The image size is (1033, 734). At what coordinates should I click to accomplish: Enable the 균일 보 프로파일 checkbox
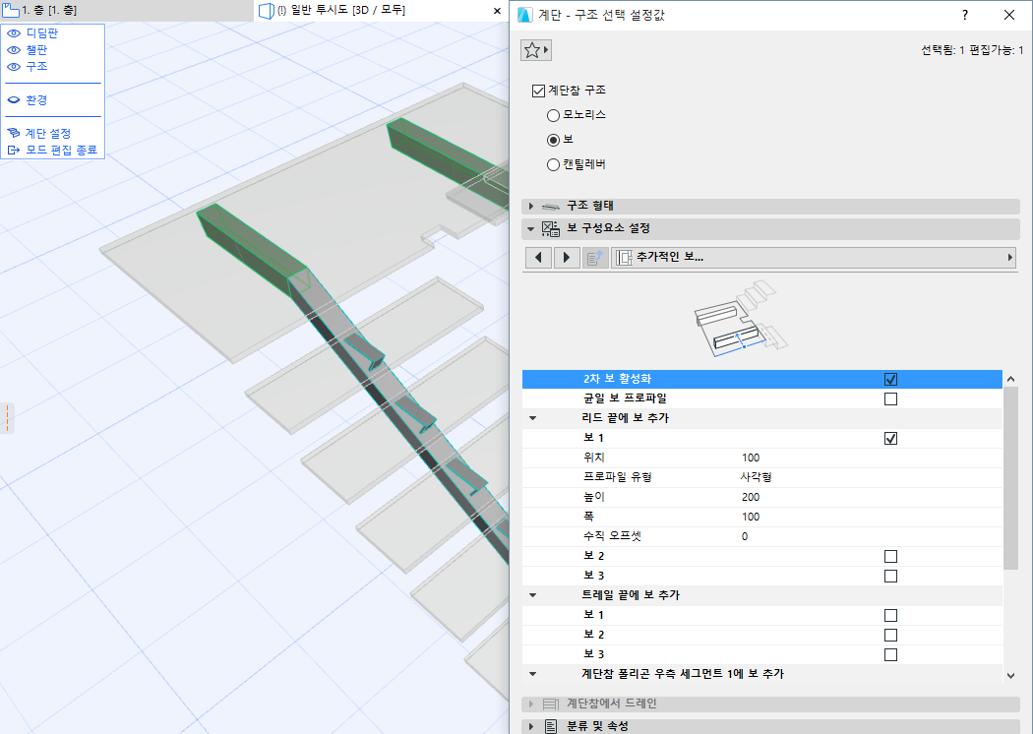(x=890, y=398)
